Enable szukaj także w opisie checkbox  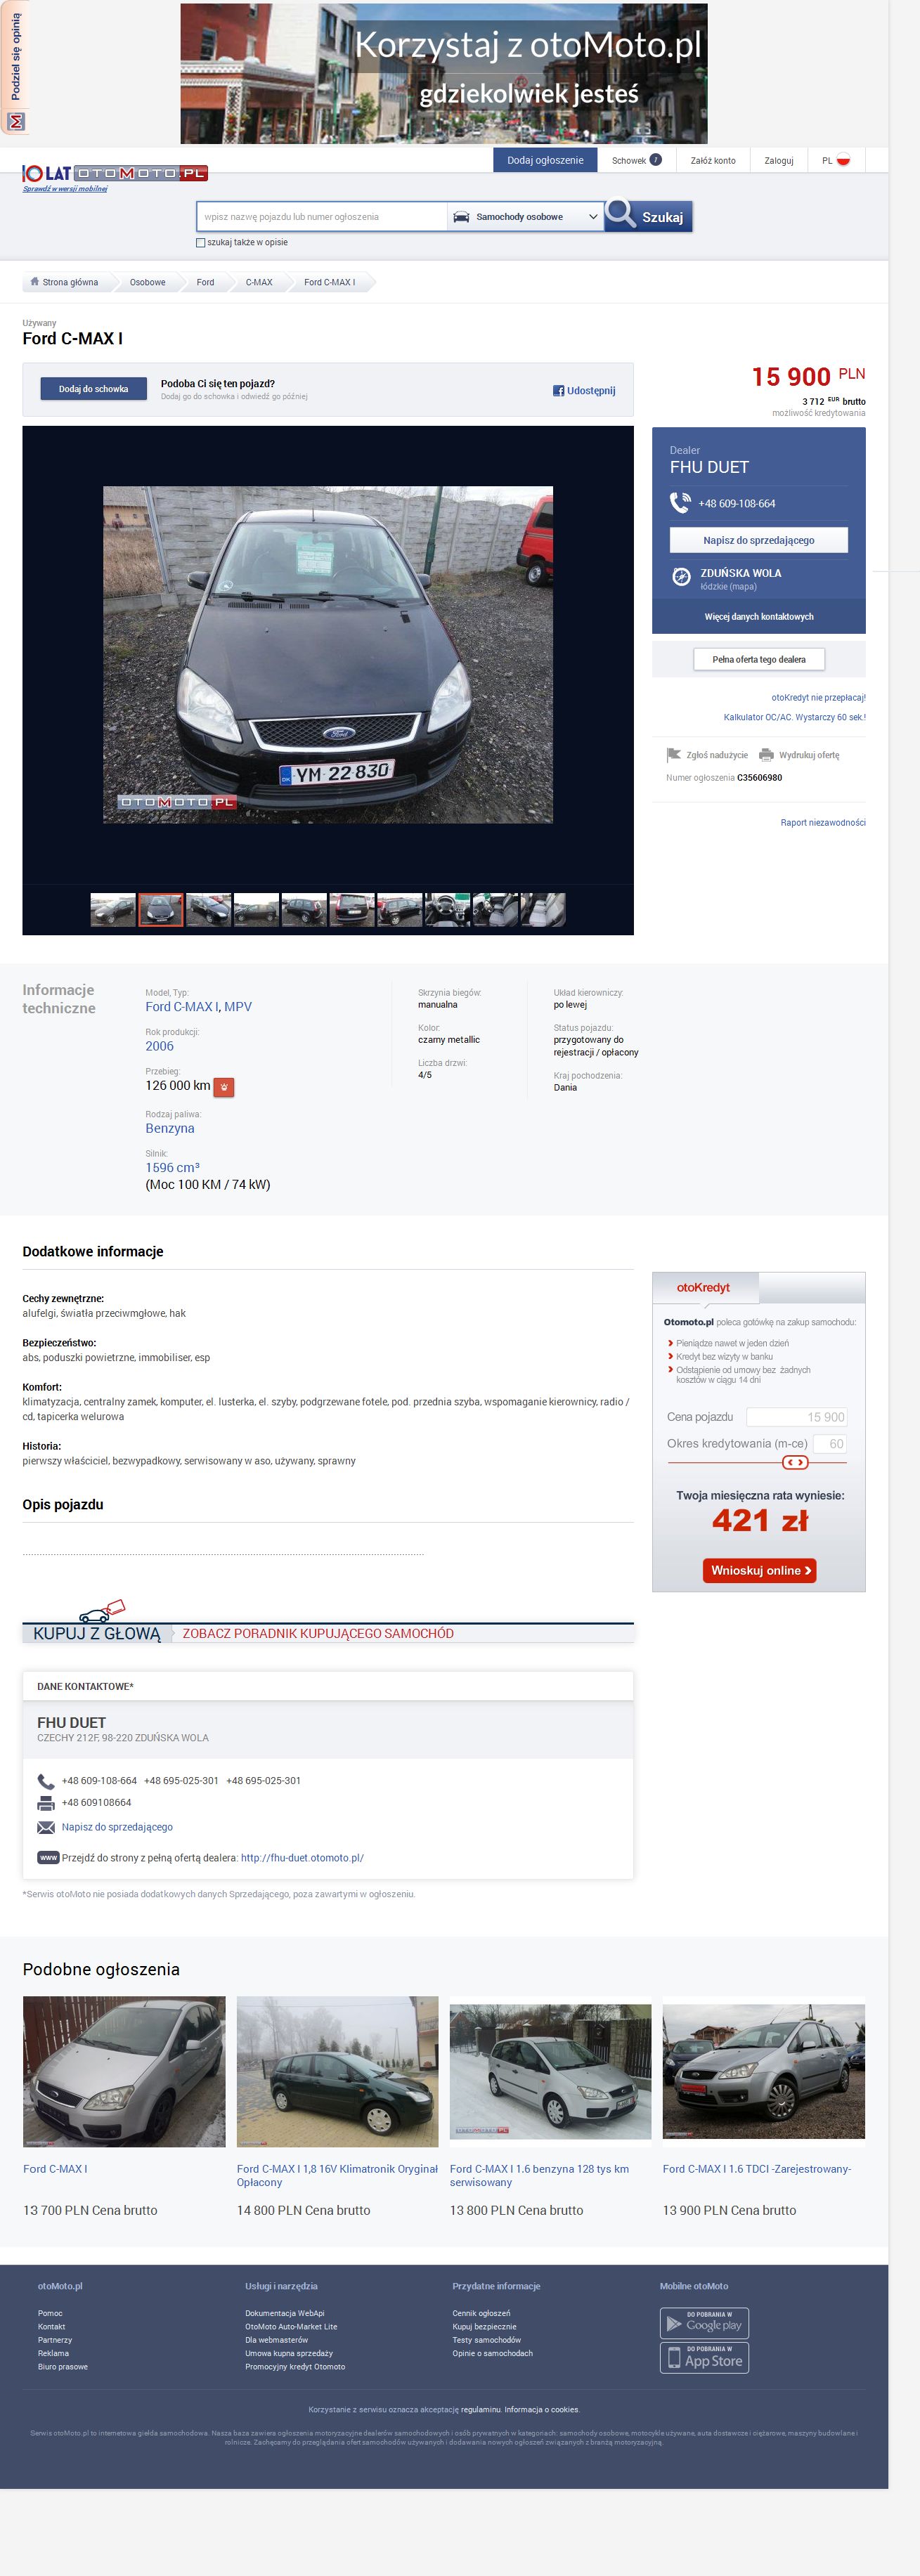pyautogui.click(x=201, y=243)
